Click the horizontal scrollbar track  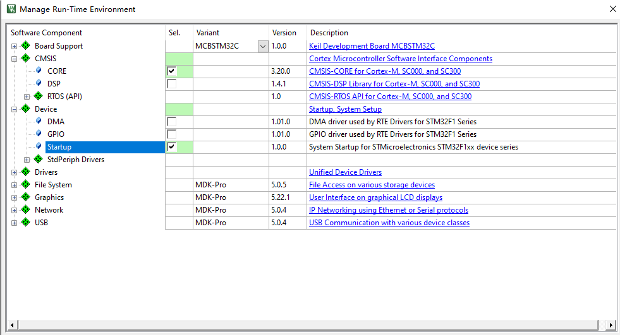coord(308,325)
